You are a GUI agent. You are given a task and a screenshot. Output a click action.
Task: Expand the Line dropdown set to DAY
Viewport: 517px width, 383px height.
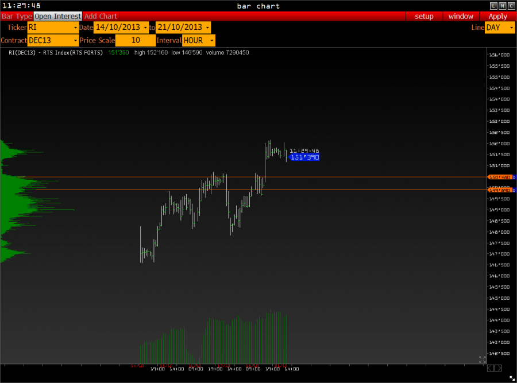point(500,28)
